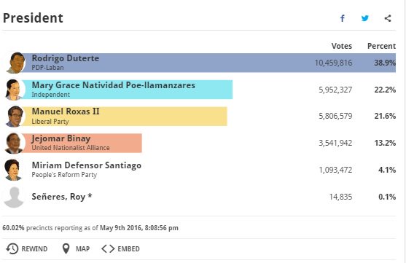Image resolution: width=406 pixels, height=263 pixels.
Task: Click the President heading
Action: [x=33, y=18]
